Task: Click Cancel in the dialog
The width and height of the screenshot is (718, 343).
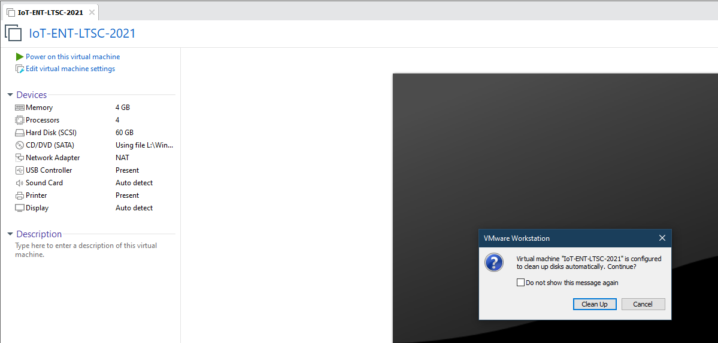Action: 643,304
